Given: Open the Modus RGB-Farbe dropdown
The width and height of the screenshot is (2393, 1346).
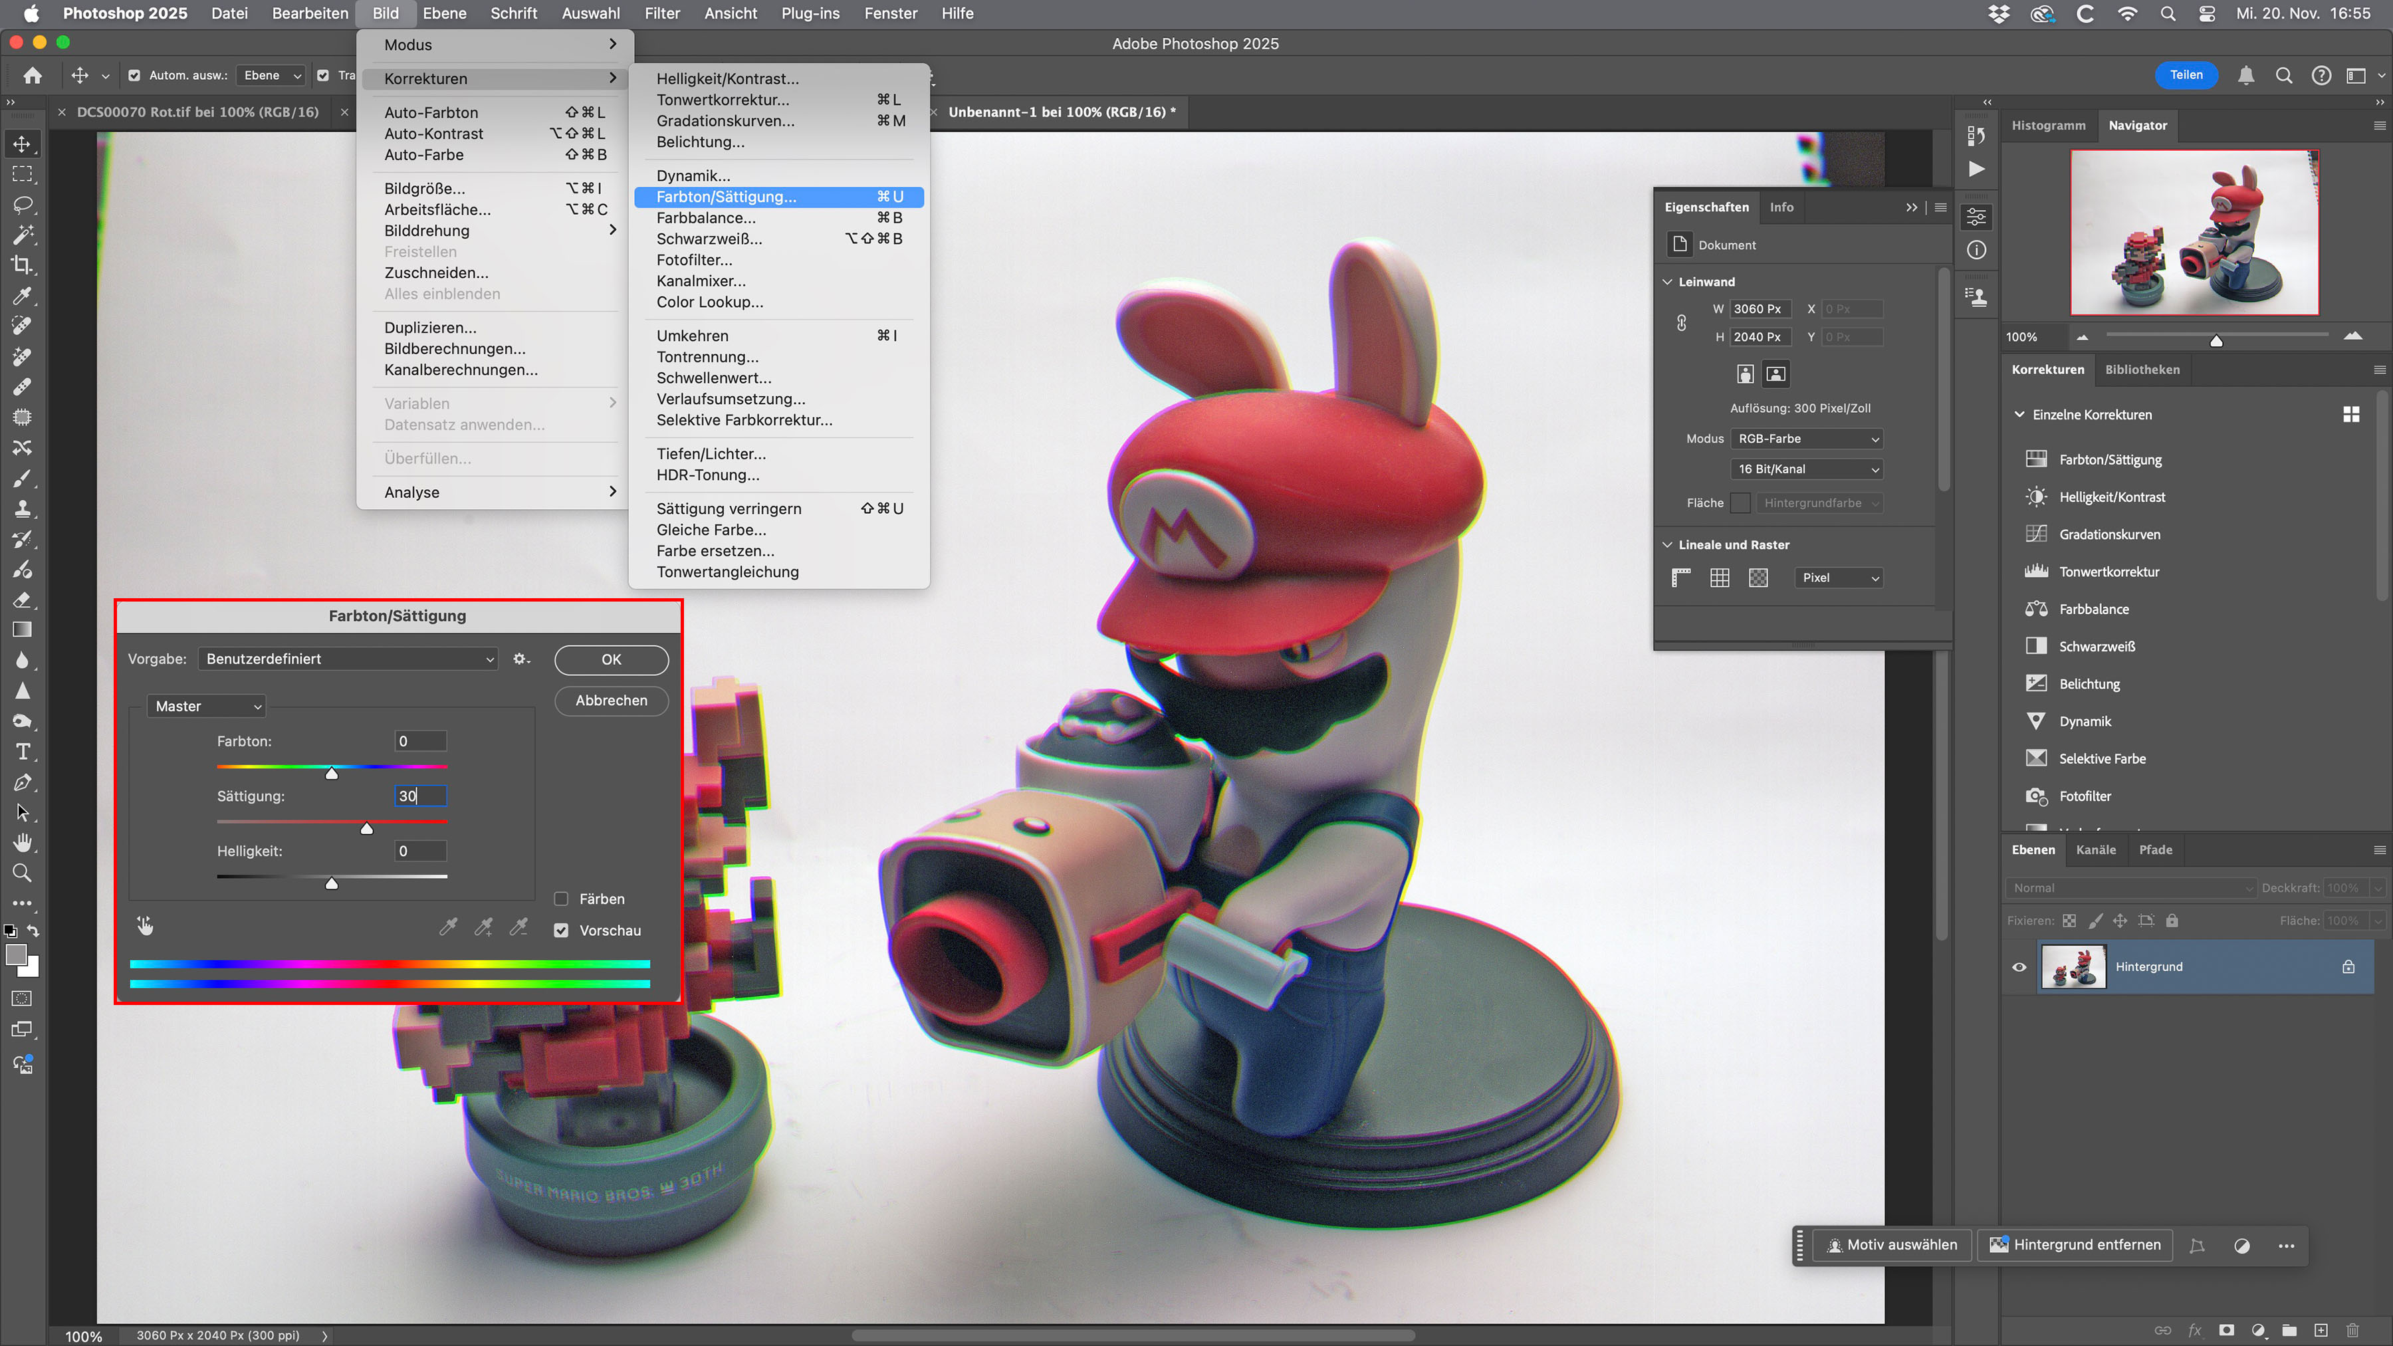Looking at the screenshot, I should (x=1807, y=439).
